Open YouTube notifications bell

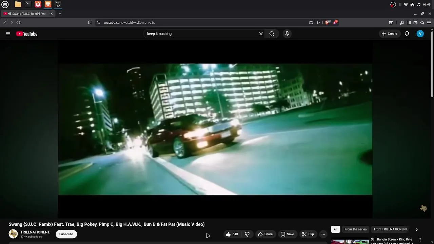(407, 34)
